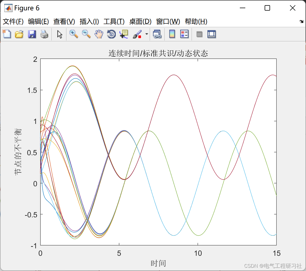This screenshot has height=271, width=306.
Task: Click the MATLAB logo in title bar
Action: pos(8,8)
